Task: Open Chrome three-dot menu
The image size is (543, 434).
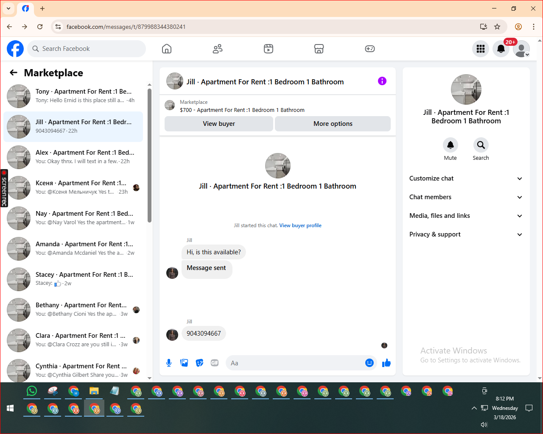Action: pyautogui.click(x=534, y=27)
